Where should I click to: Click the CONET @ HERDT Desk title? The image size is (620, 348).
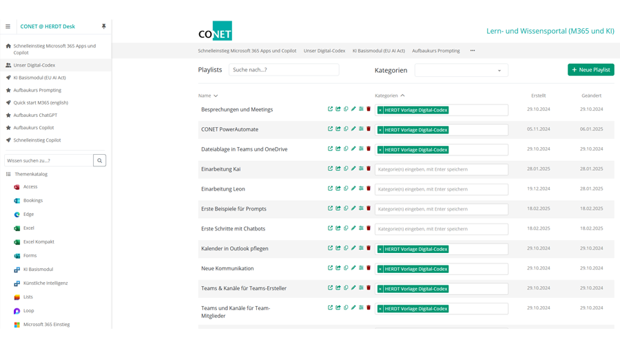[48, 26]
